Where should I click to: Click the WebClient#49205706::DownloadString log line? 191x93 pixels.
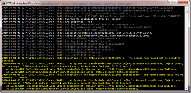88,8
